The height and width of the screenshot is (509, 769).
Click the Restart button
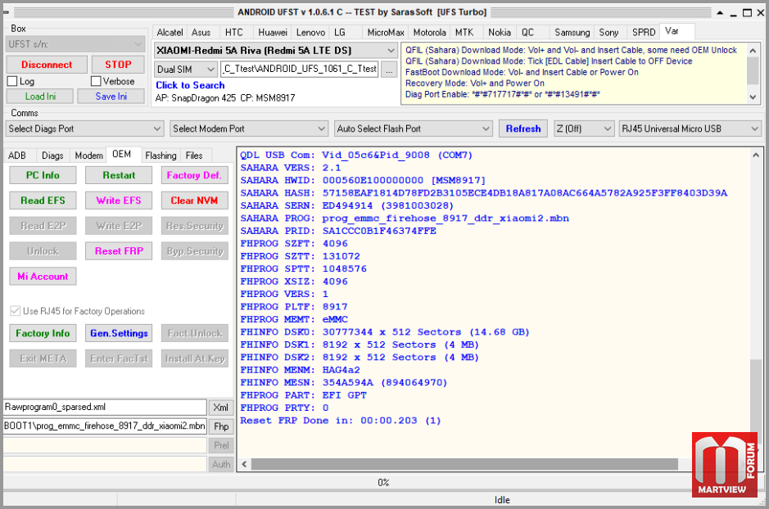pos(119,175)
